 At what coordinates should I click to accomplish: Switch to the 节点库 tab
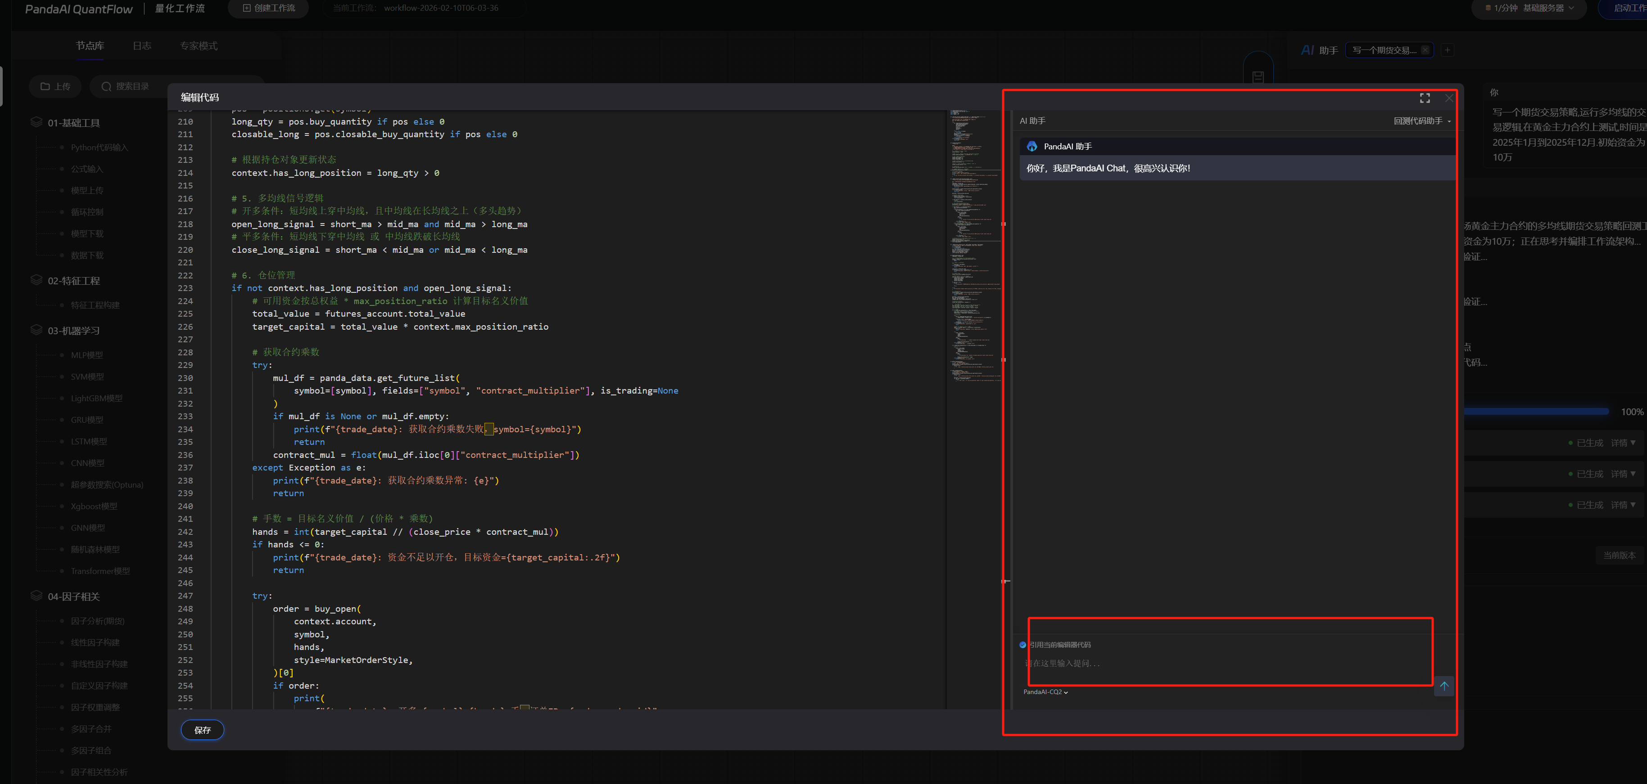[90, 46]
